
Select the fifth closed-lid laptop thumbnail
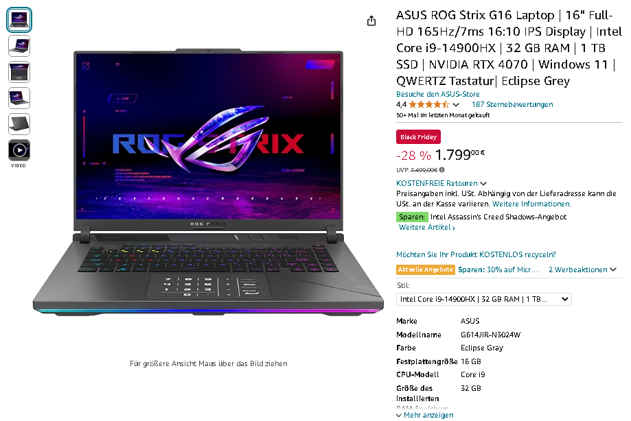19,124
